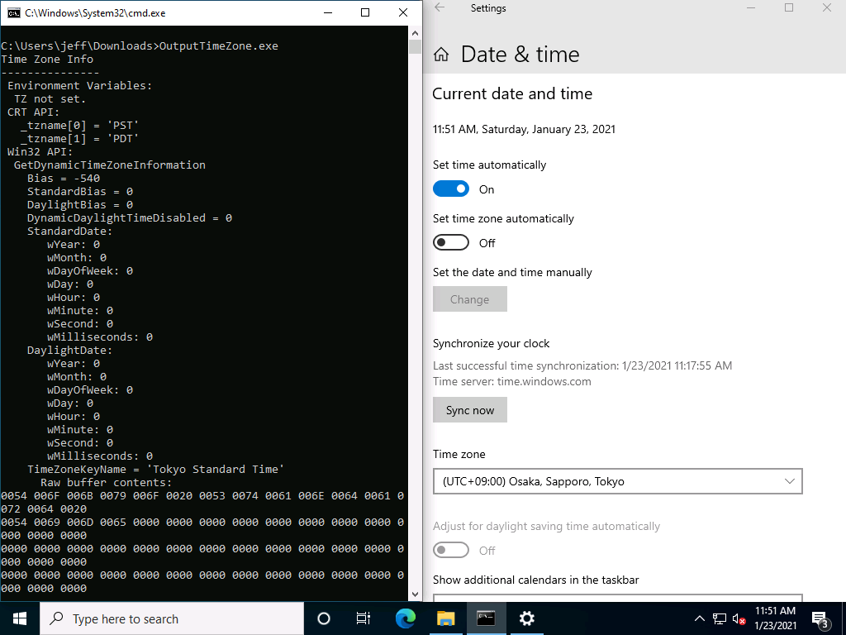846x635 pixels.
Task: Open the Time zone dropdown
Action: pos(617,481)
